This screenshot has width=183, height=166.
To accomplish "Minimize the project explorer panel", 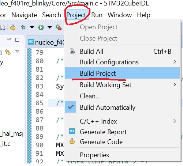I will click(9, 39).
